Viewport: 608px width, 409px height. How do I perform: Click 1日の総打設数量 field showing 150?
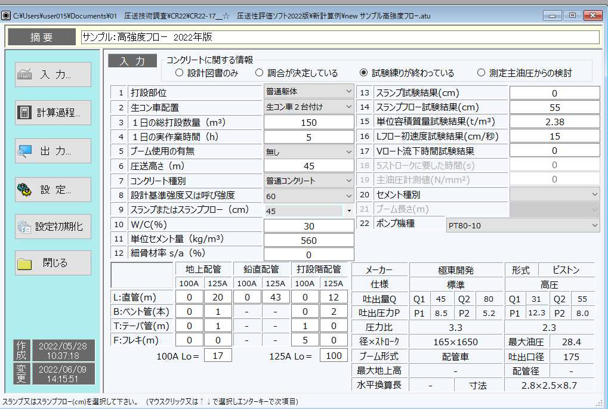pos(308,122)
